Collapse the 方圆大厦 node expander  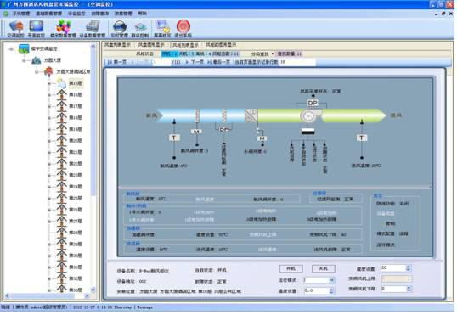point(24,60)
